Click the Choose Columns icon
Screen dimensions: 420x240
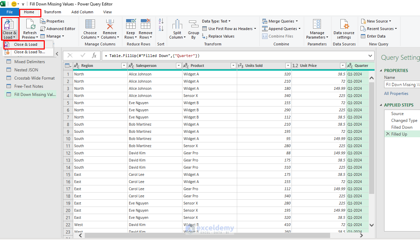[x=90, y=24]
